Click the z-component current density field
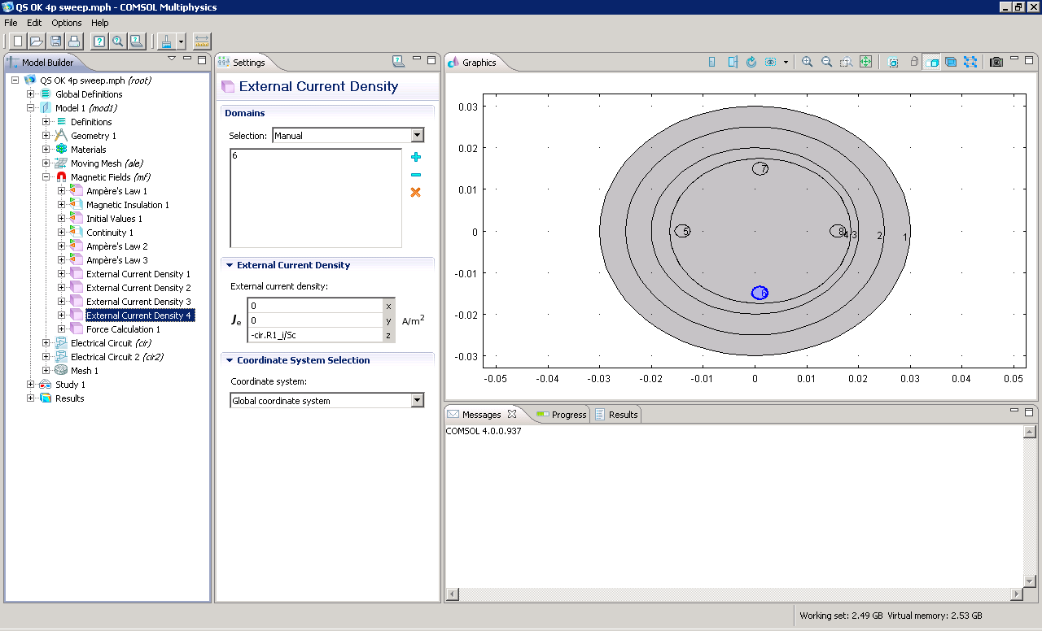Screen dimensions: 1042x631 (x=315, y=335)
